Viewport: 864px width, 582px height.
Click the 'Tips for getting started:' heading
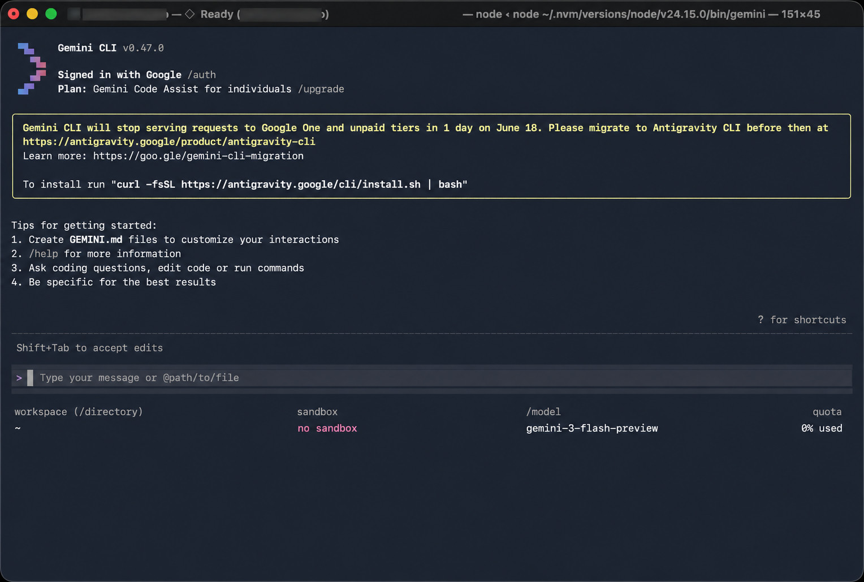84,225
